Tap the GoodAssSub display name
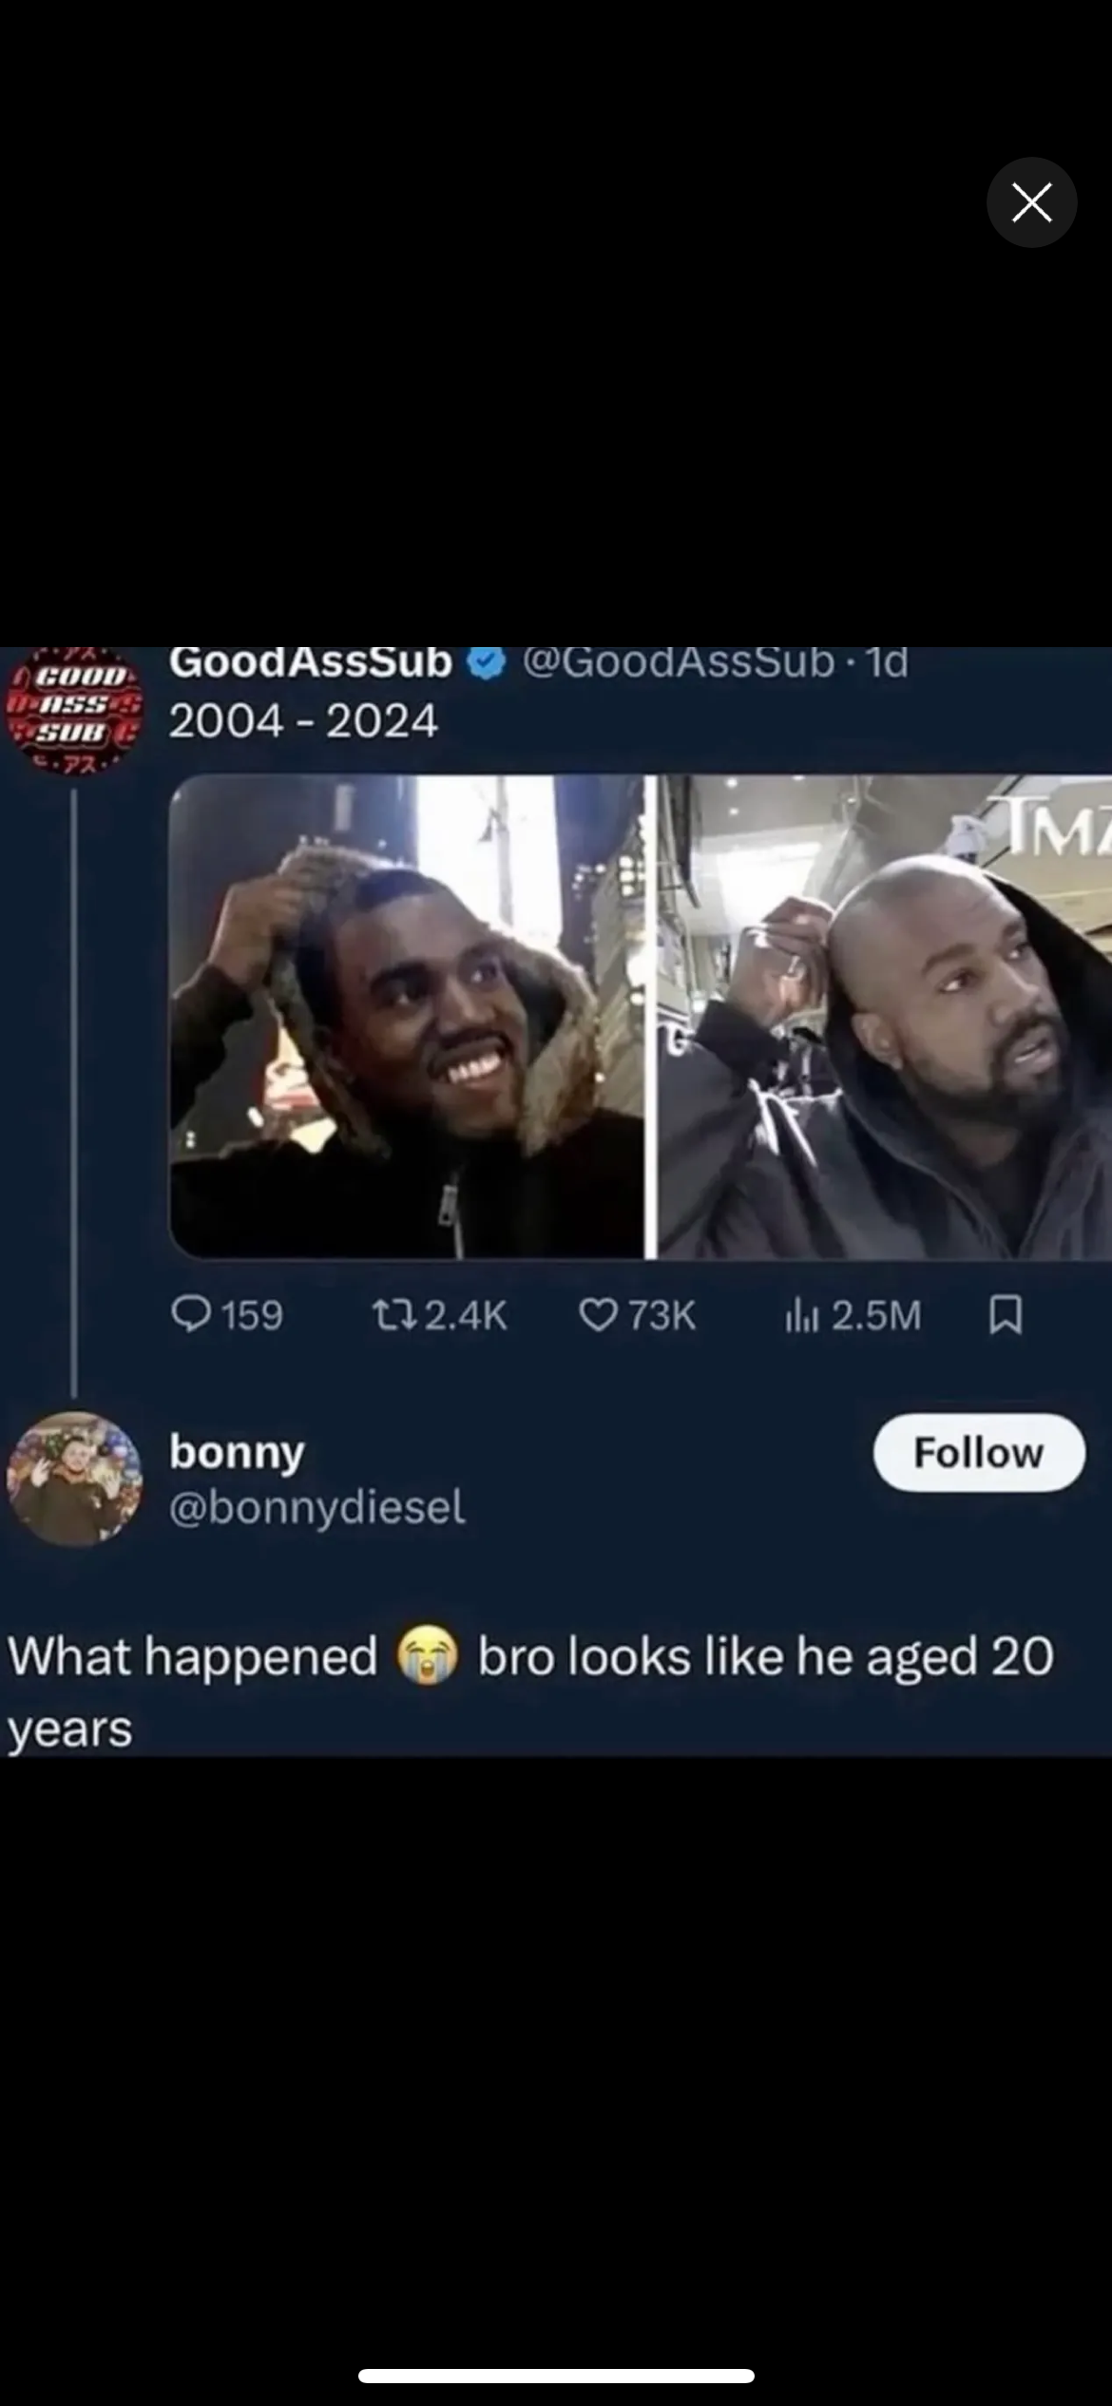 (x=311, y=662)
